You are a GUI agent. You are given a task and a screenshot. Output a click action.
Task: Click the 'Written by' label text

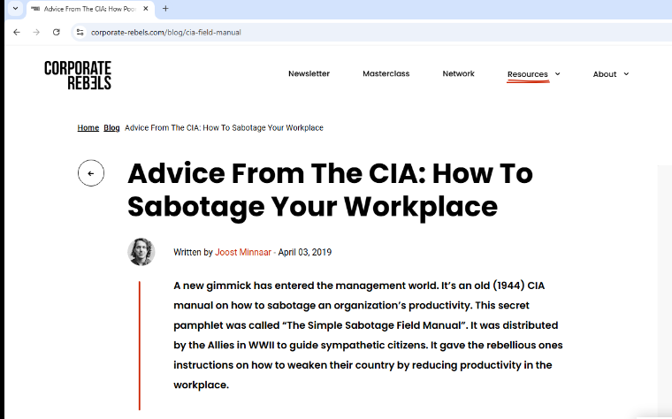coord(193,252)
